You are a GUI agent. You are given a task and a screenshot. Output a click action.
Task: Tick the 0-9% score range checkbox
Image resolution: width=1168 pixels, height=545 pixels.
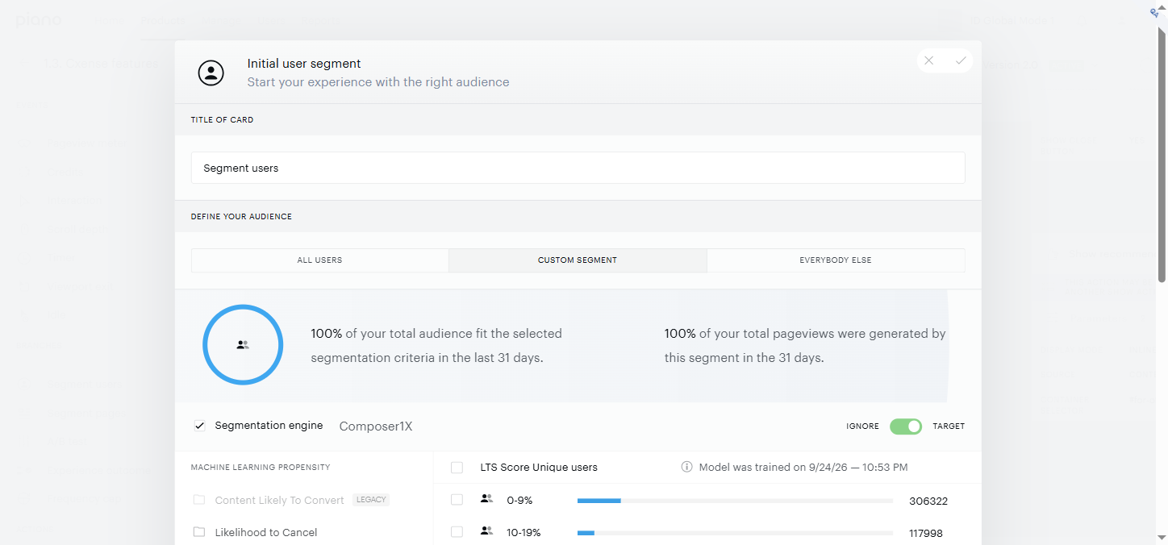pyautogui.click(x=457, y=500)
